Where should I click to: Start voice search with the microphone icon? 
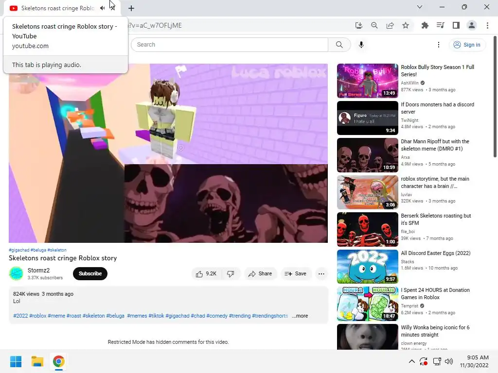pos(361,45)
